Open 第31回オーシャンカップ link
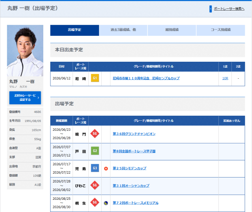252x212 pixels. 131,185
